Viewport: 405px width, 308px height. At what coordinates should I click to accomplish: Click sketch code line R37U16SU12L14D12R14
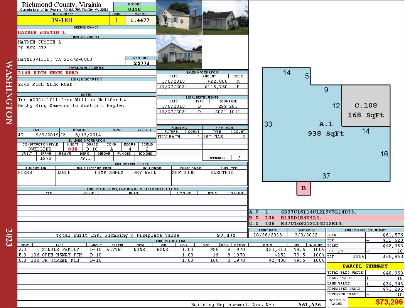click(x=313, y=223)
